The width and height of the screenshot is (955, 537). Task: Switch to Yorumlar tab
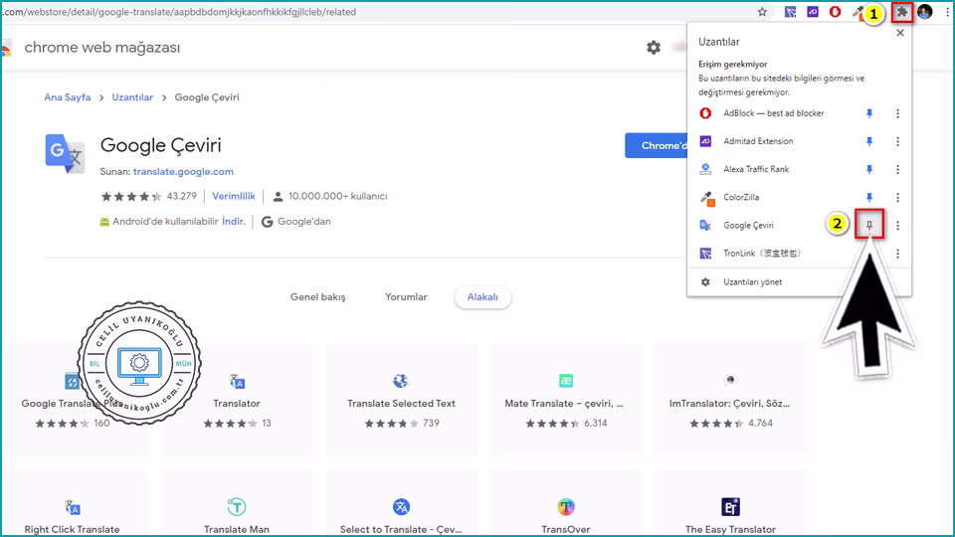[x=406, y=297]
